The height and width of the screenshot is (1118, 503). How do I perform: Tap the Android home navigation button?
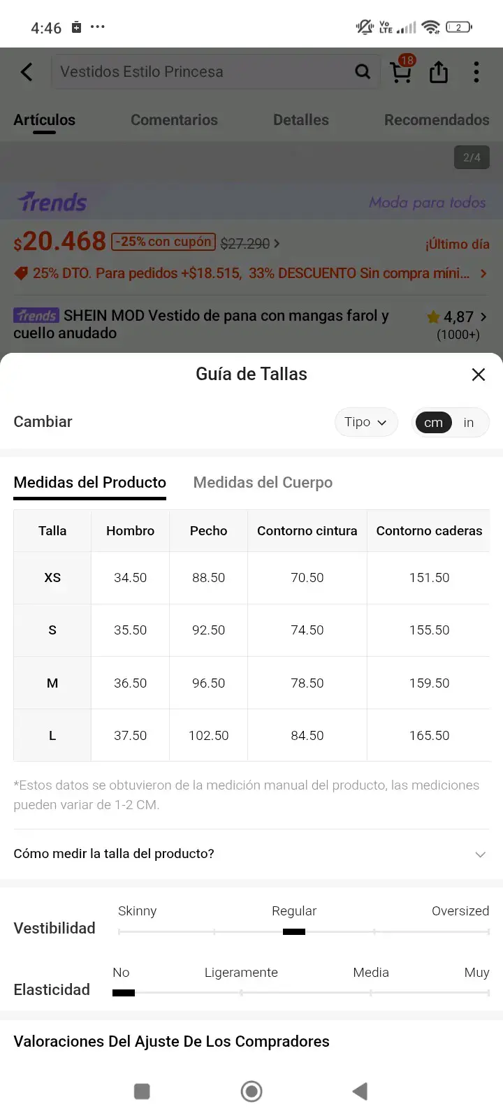pos(251,1091)
